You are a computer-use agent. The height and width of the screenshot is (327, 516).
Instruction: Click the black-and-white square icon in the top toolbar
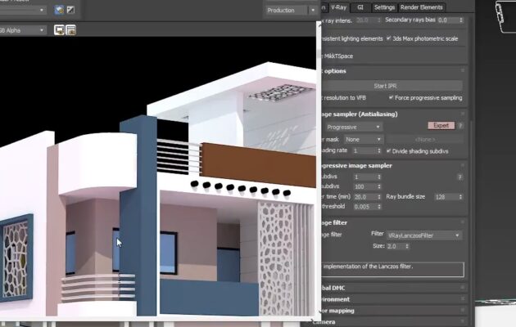click(70, 11)
